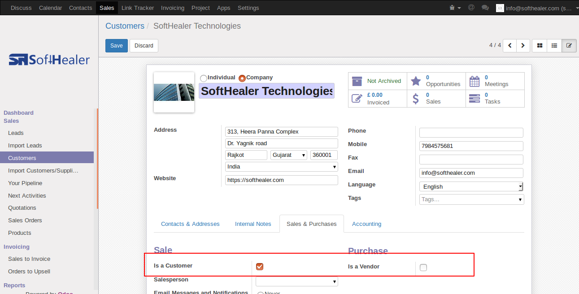The height and width of the screenshot is (294, 579).
Task: Open the Tags dropdown field
Action: coord(471,199)
